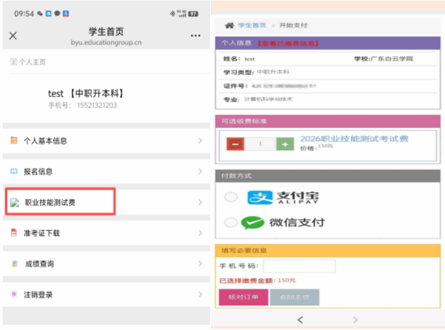Image resolution: width=445 pixels, height=330 pixels.
Task: Click the home icon in breadcrumb
Action: click(x=229, y=25)
